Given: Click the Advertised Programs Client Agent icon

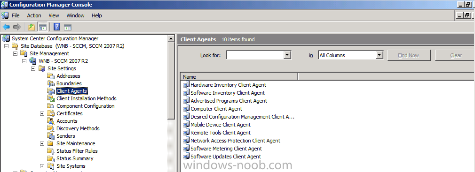Looking at the screenshot, I should pyautogui.click(x=186, y=101).
